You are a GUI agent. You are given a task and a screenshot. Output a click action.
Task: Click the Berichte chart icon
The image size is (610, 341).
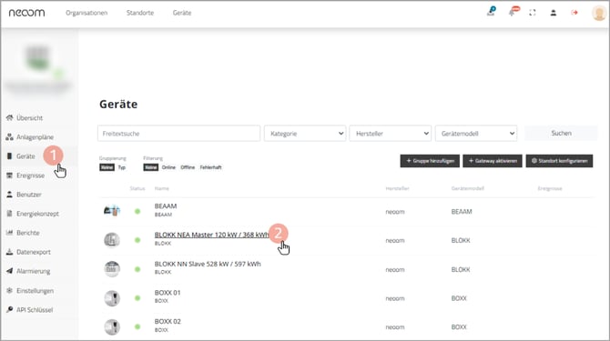[9, 233]
